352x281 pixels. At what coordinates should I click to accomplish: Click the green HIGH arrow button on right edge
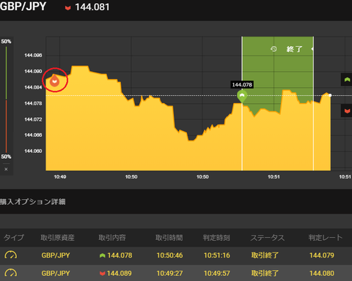tap(347, 80)
